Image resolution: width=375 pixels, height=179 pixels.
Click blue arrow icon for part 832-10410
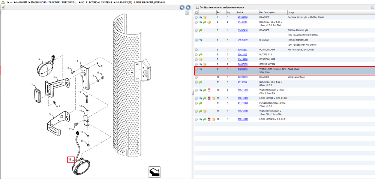(x=201, y=119)
